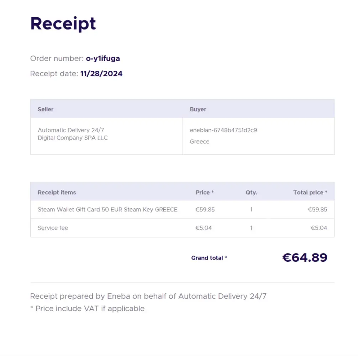Click the Buyer column header
This screenshot has width=358, height=356.
(198, 109)
